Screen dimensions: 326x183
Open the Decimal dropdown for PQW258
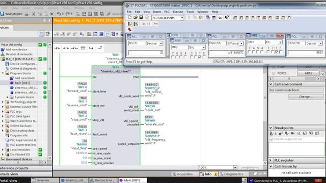click(320, 43)
